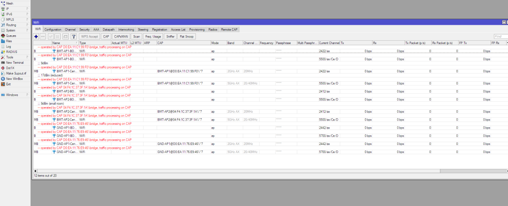Viewport: 508px width, 206px height.
Task: Open the AAA tab
Action: pyautogui.click(x=96, y=30)
